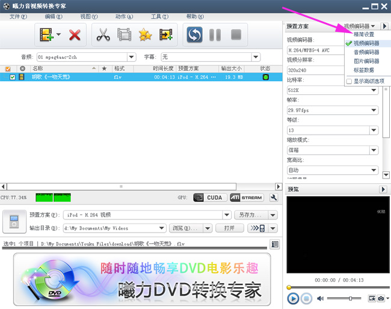Open the 动作 menu
This screenshot has height=309, width=391.
(124, 17)
